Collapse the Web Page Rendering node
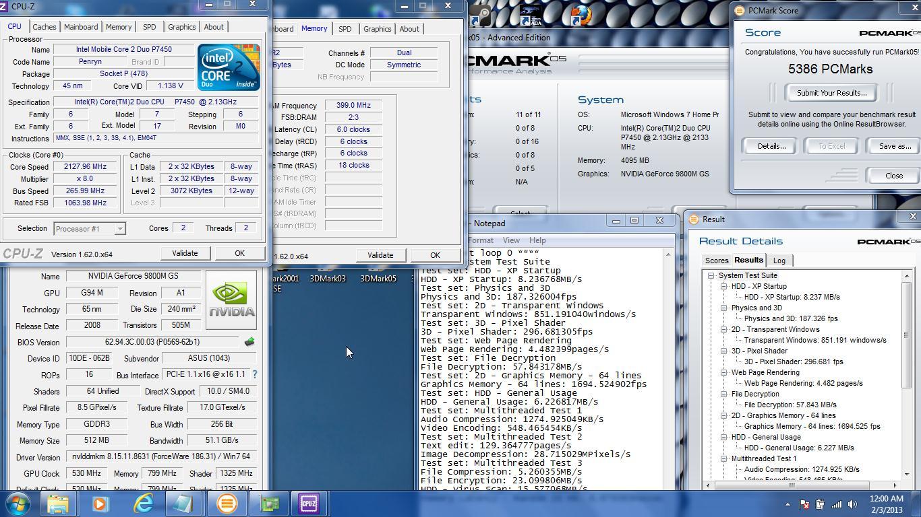The width and height of the screenshot is (921, 517). pyautogui.click(x=723, y=372)
